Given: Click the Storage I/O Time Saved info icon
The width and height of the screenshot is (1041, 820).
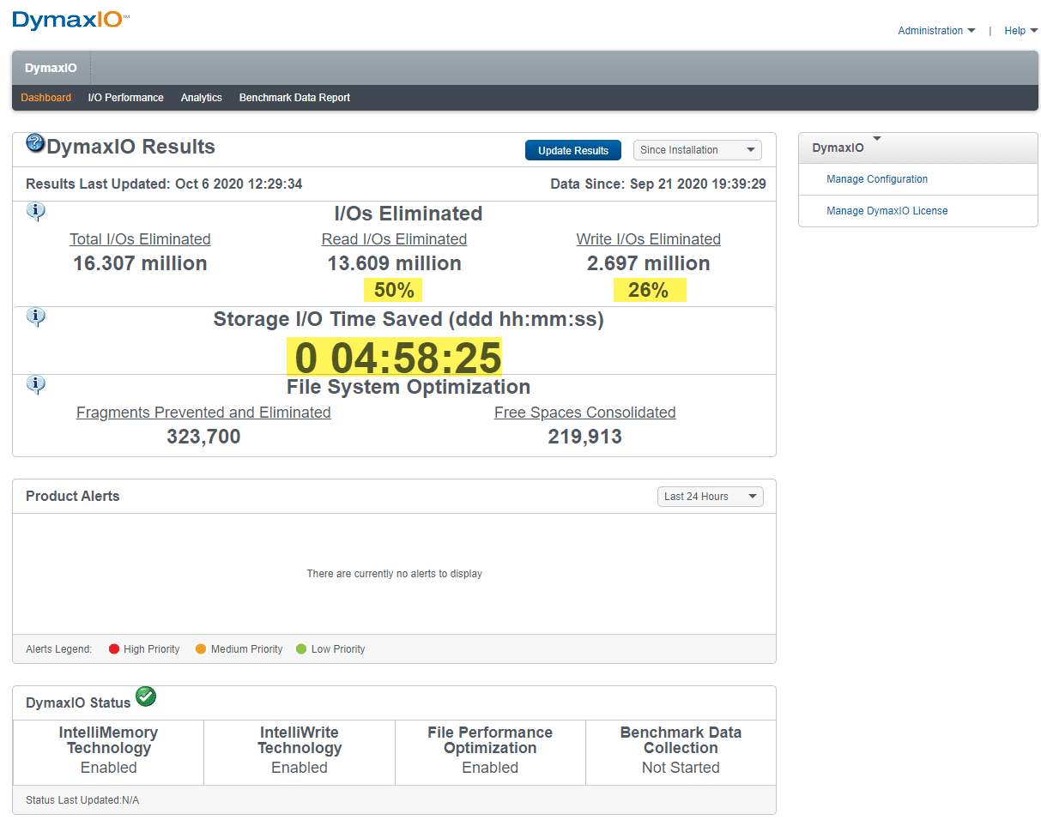Looking at the screenshot, I should [x=36, y=317].
